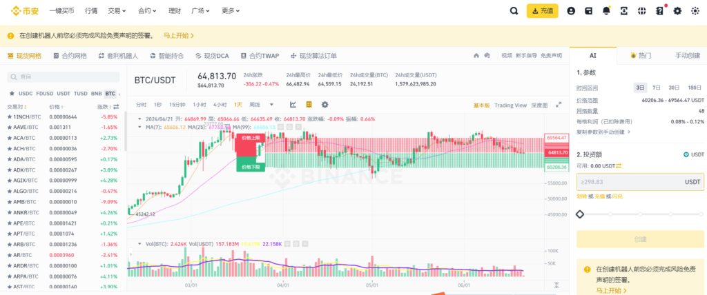
Task: Click the USDT coin icon in 投资额 section
Action: pyautogui.click(x=686, y=154)
